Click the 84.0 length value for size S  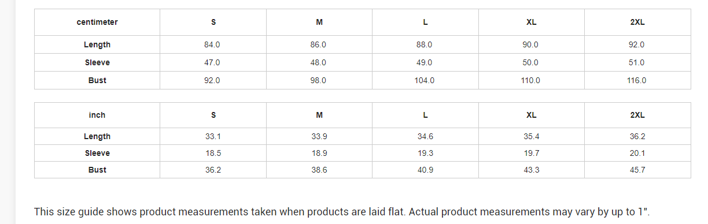(213, 44)
